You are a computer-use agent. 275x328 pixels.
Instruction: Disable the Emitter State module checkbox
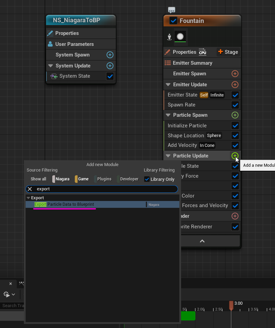[x=235, y=95]
